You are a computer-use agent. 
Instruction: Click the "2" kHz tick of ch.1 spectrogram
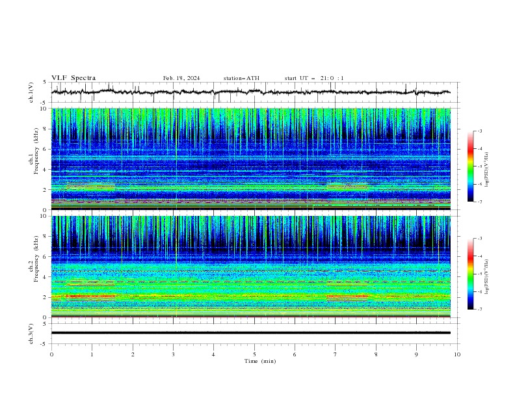pos(46,189)
